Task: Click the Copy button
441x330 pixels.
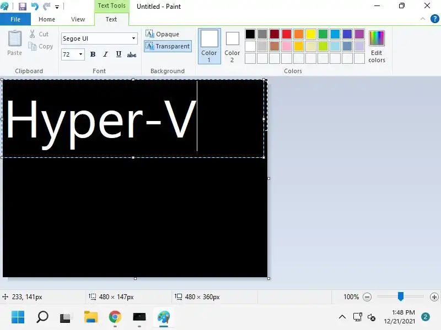Action: [40, 46]
